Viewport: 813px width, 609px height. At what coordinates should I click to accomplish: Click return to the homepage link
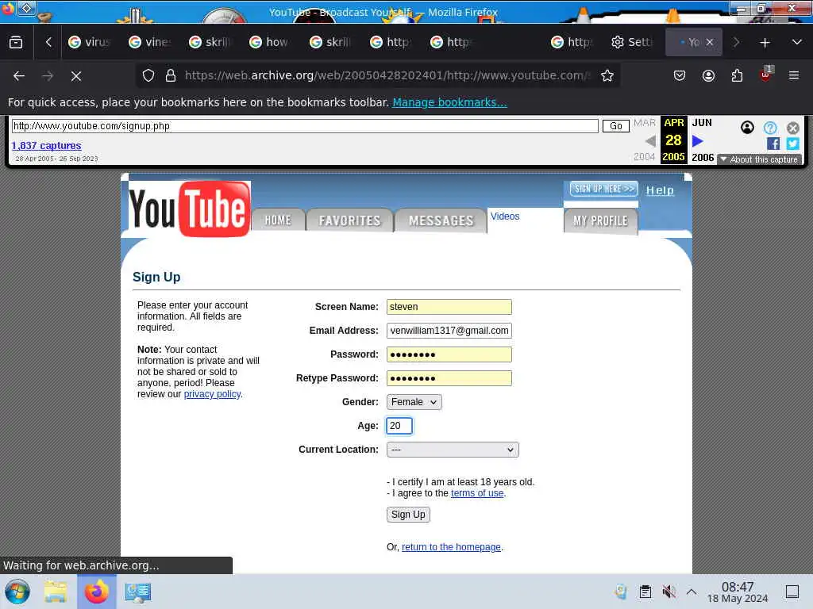tap(451, 547)
